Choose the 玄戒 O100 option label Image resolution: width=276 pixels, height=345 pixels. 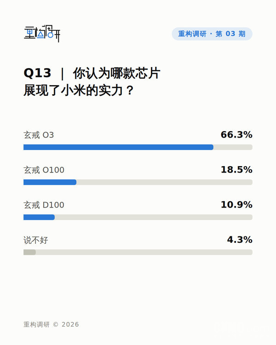tap(44, 170)
